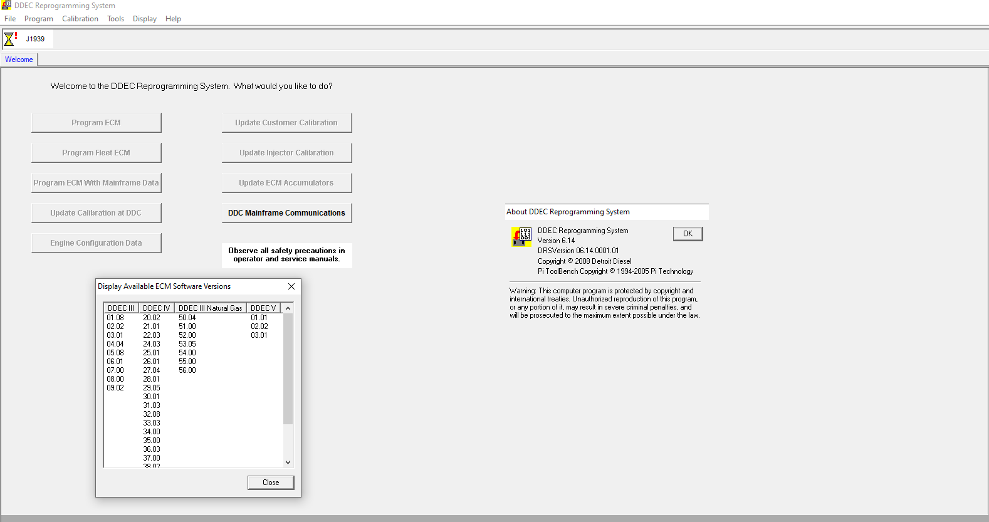Viewport: 989px width, 522px height.
Task: Open the File menu
Action: pos(10,19)
